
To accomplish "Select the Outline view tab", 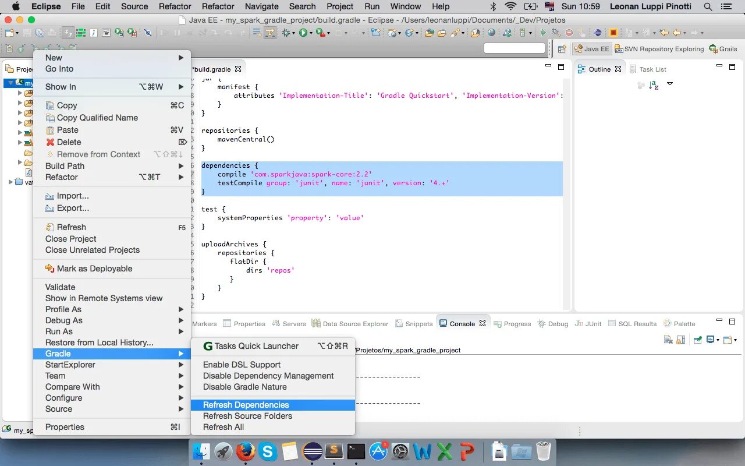I will coord(599,69).
